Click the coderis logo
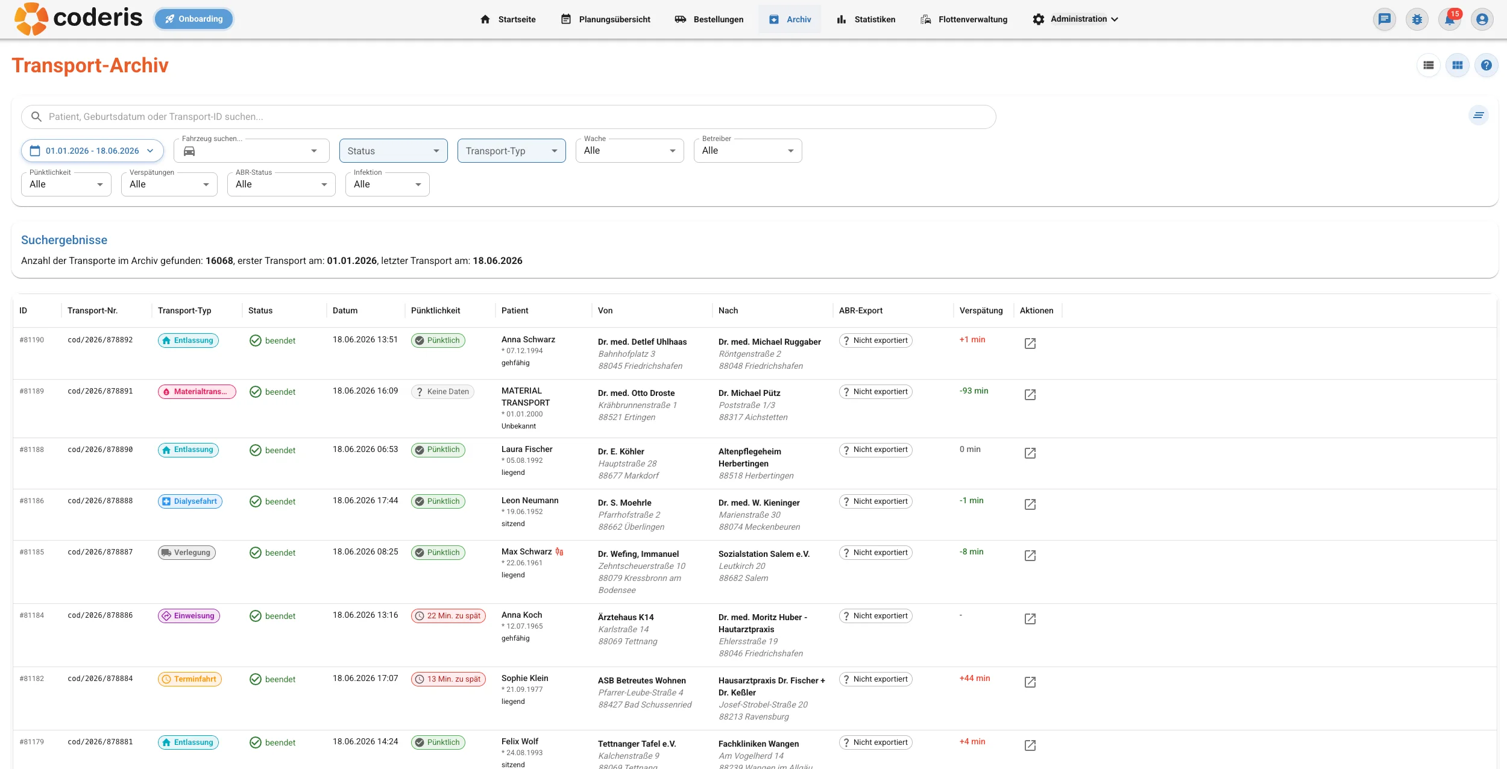1507x769 pixels. pyautogui.click(x=78, y=19)
